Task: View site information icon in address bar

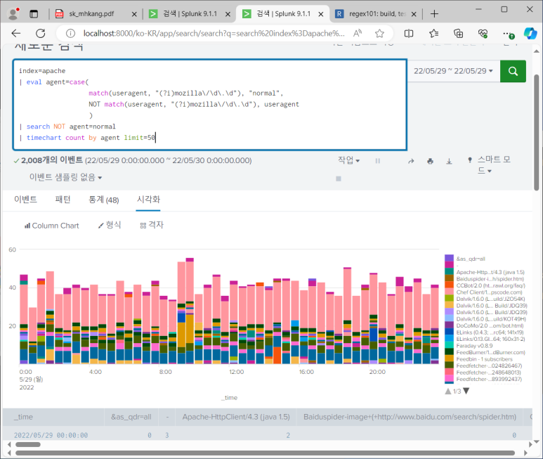Action: tap(70, 33)
